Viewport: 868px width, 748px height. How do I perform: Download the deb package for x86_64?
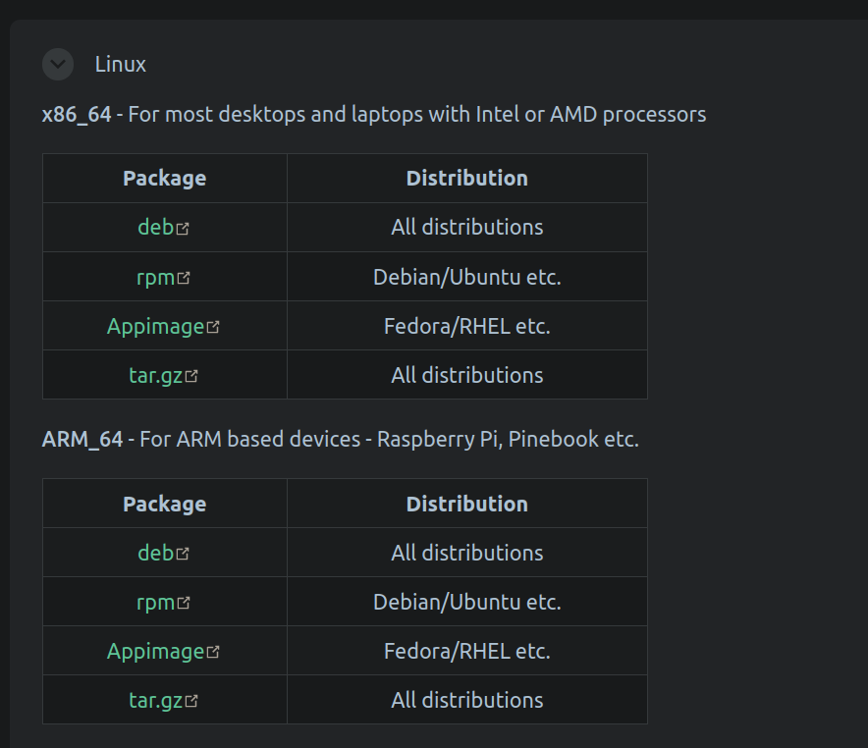pyautogui.click(x=157, y=227)
